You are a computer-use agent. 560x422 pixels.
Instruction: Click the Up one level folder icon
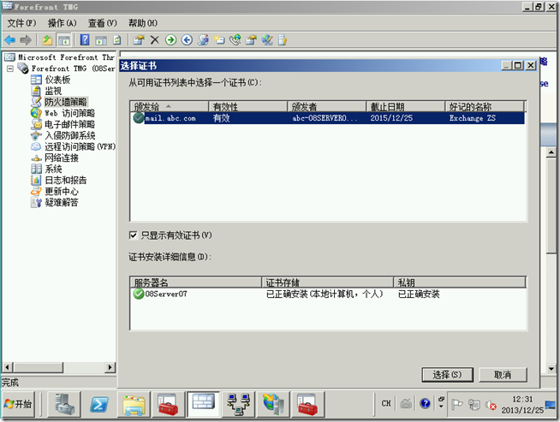click(x=47, y=40)
